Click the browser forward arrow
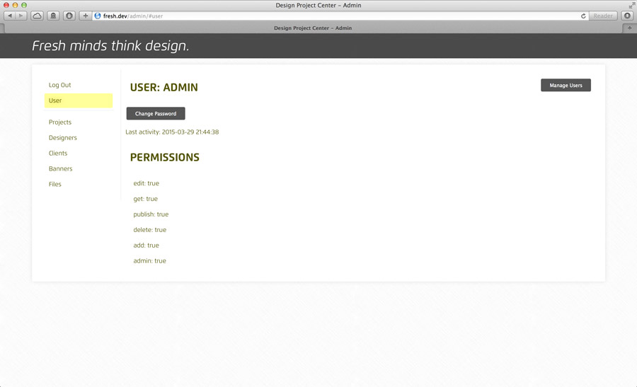 click(21, 16)
